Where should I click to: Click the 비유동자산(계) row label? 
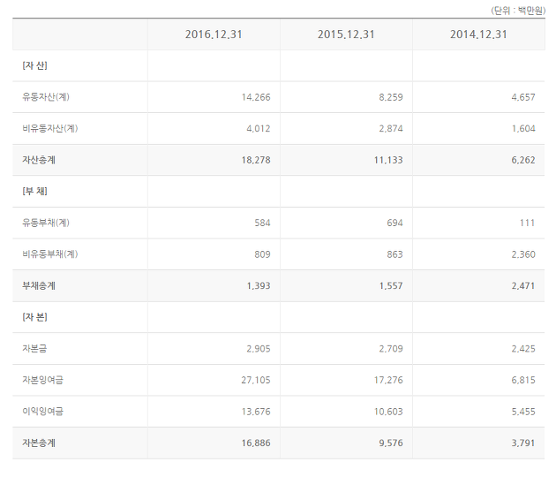tap(50, 128)
